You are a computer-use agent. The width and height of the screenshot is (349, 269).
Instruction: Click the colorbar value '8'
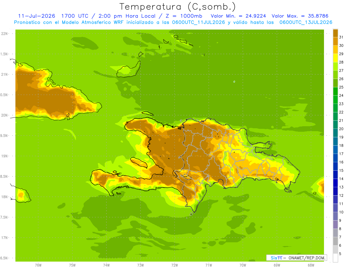coord(340,229)
